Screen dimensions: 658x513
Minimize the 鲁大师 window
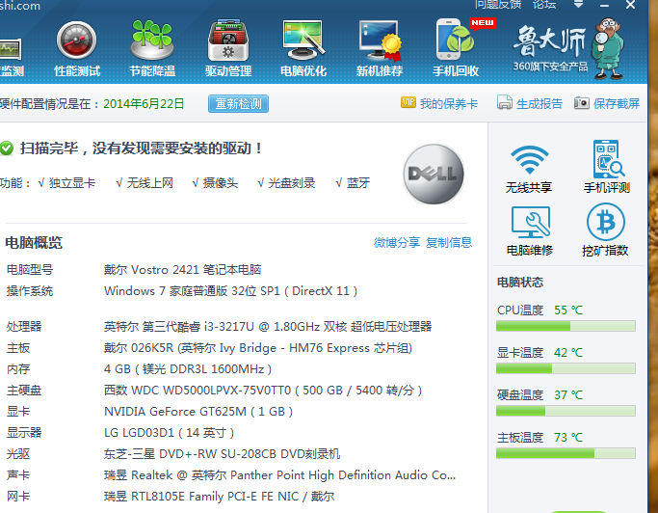[x=604, y=5]
